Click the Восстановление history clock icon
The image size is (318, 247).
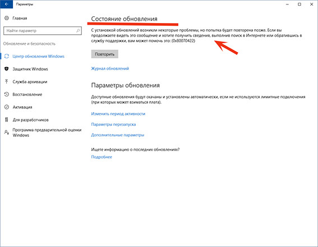tap(7, 94)
